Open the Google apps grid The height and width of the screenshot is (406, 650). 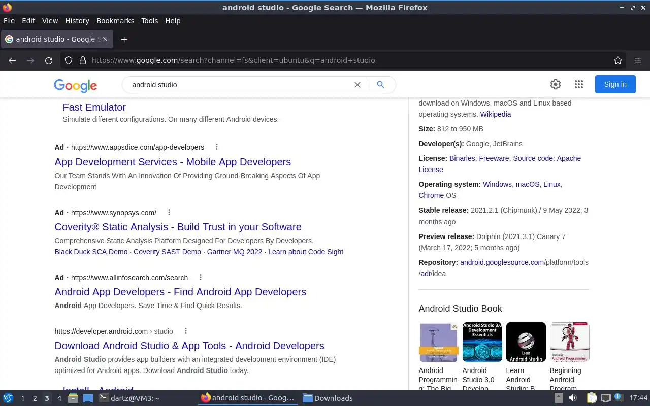(579, 84)
